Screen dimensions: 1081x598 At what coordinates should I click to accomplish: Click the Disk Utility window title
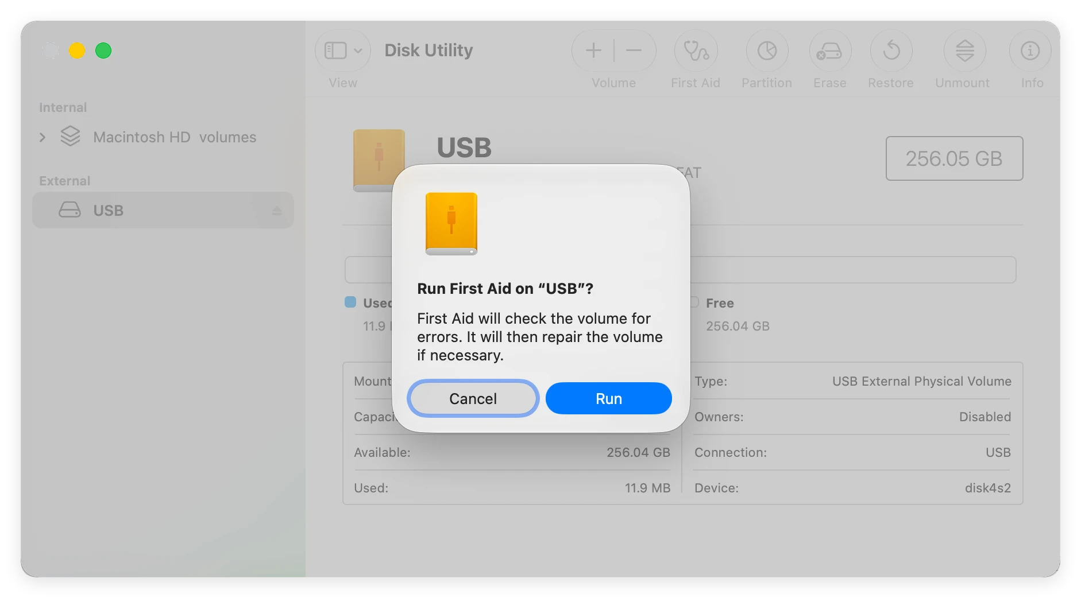tap(428, 51)
